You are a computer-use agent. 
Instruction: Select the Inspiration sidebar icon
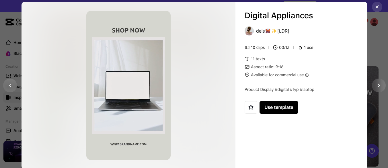[x=9, y=97]
